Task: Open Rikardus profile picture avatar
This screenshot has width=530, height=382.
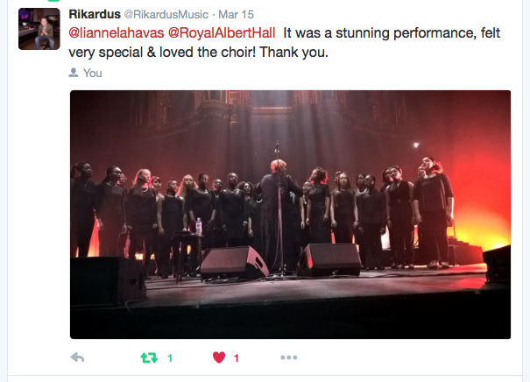Action: tap(39, 29)
